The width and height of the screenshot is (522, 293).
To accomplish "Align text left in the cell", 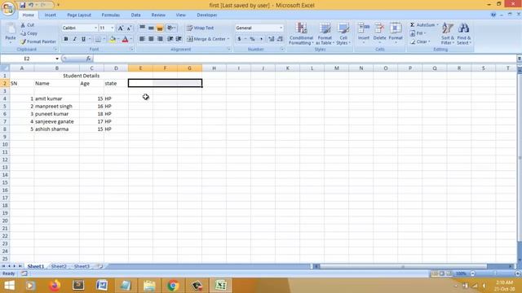I will [142, 39].
